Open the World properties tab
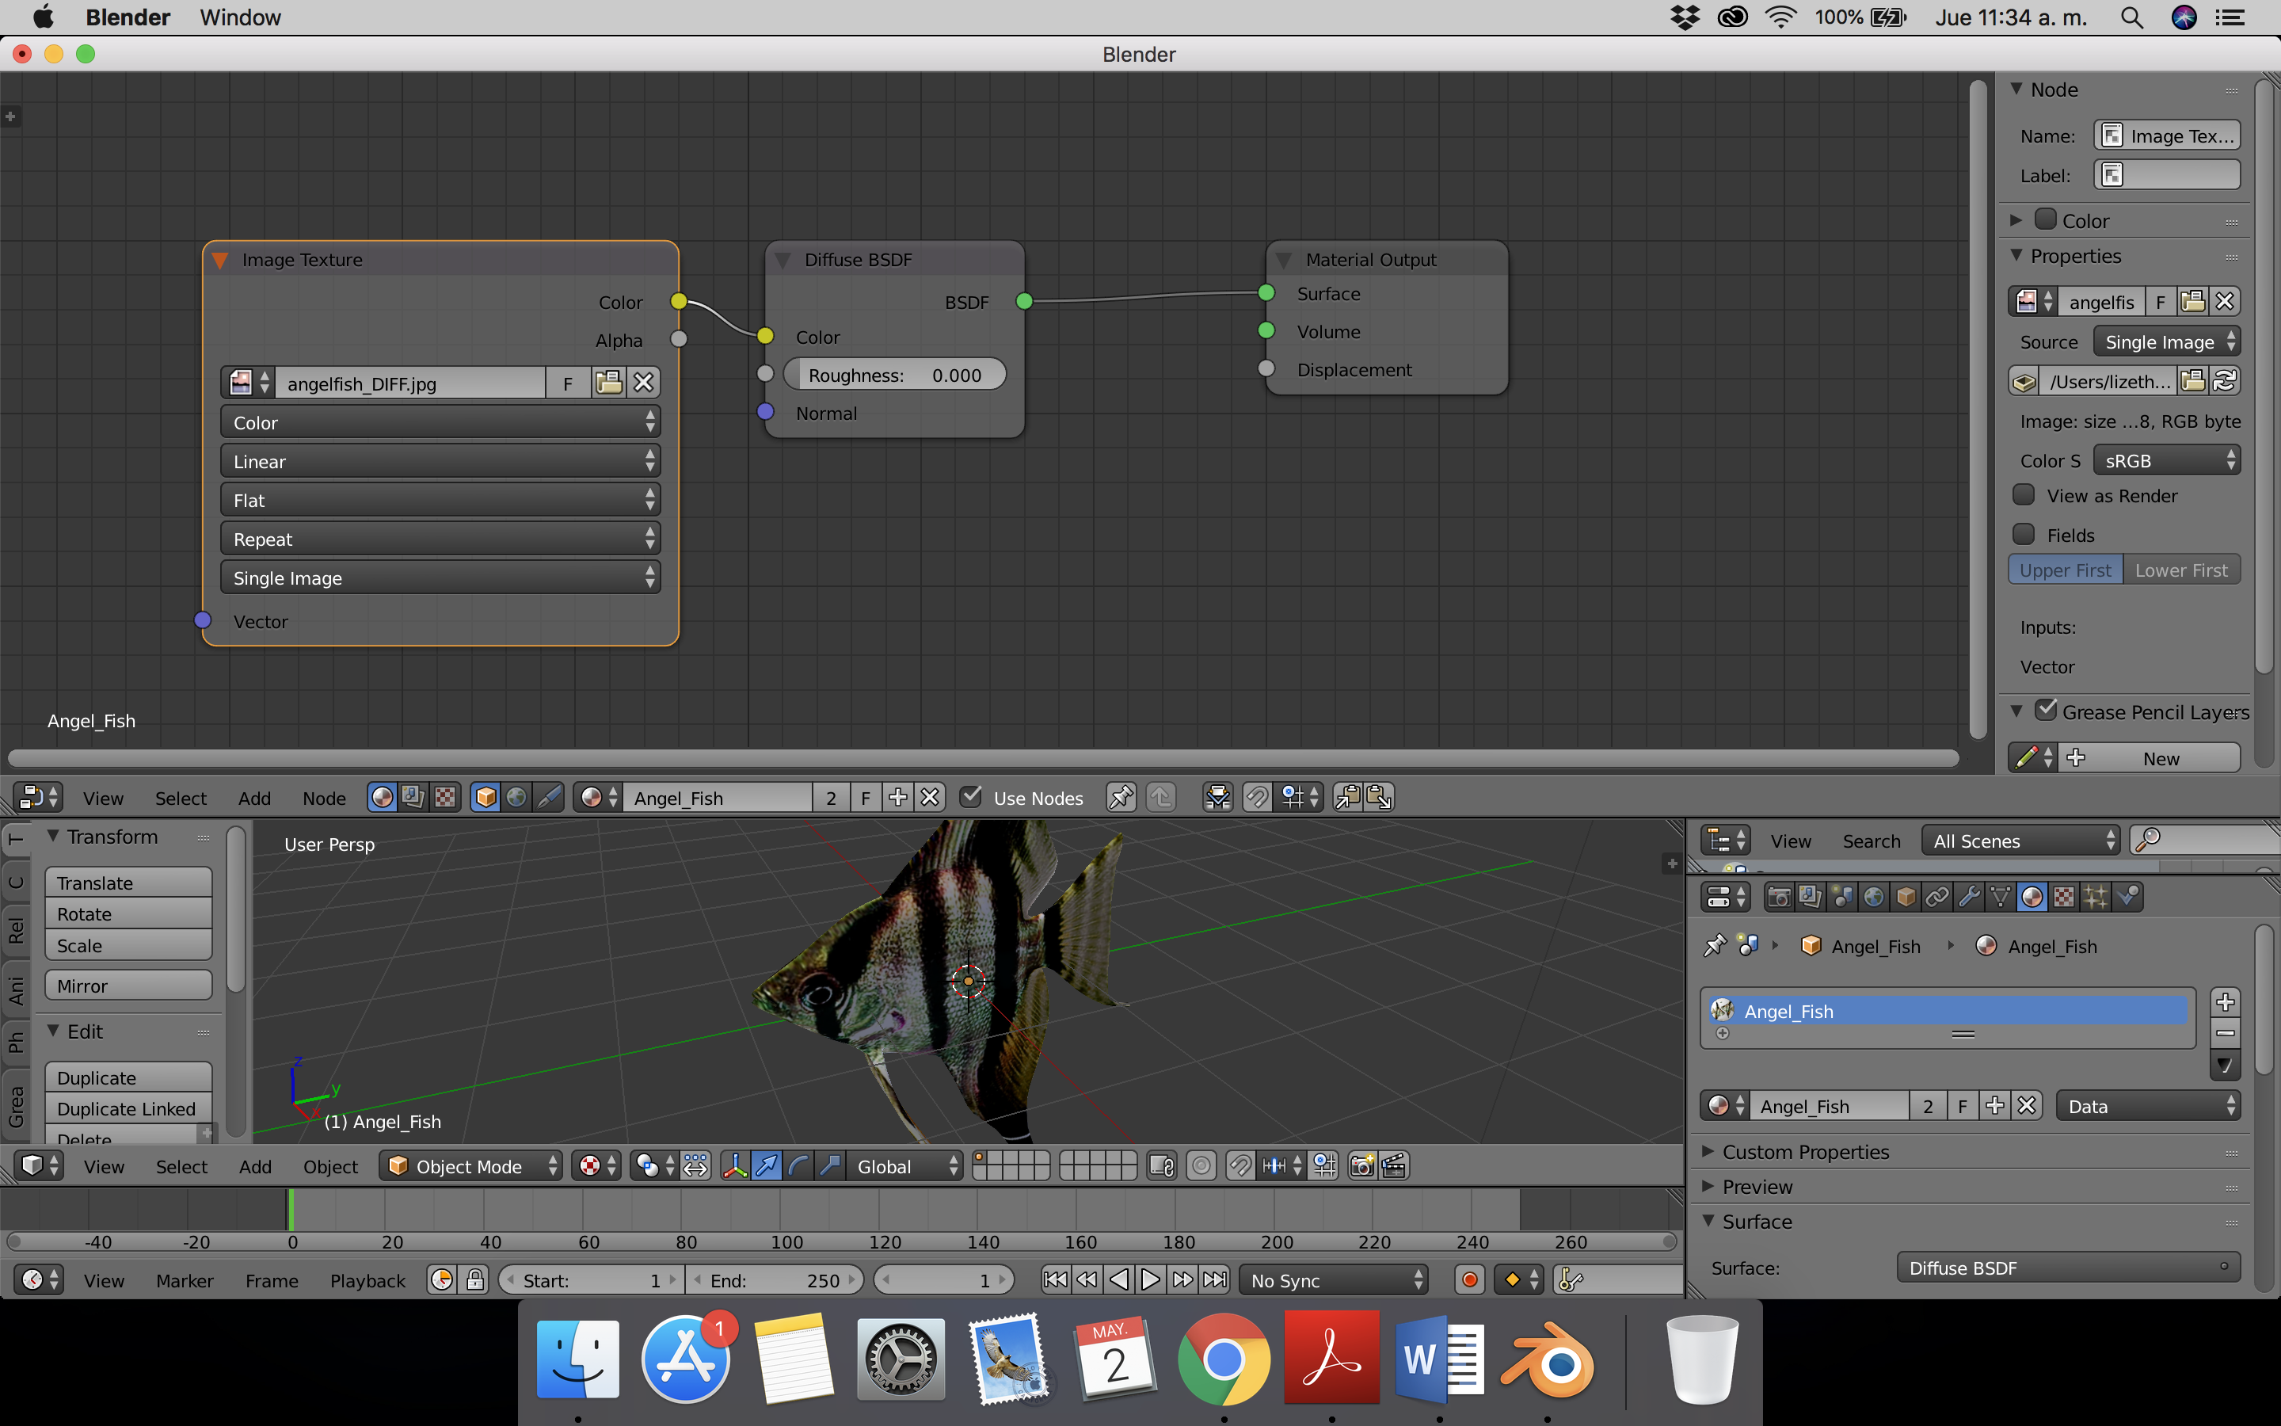Screen dimensions: 2281x1426 [x=1873, y=897]
